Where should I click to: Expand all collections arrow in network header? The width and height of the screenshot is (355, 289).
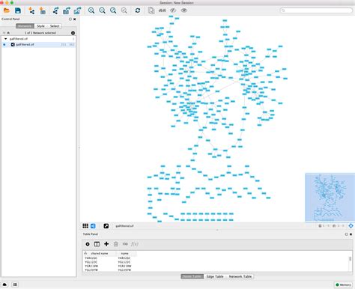click(x=4, y=33)
